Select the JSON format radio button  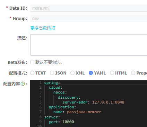[x=52, y=73]
